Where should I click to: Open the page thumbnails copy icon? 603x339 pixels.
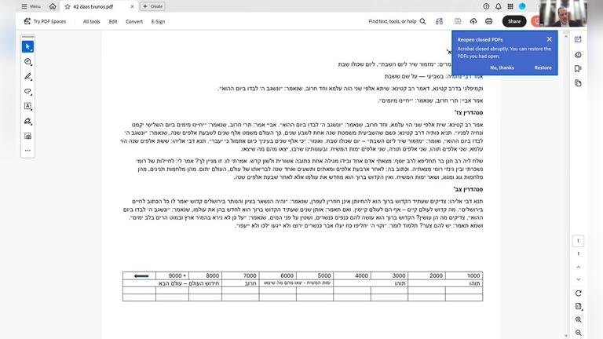tap(578, 83)
